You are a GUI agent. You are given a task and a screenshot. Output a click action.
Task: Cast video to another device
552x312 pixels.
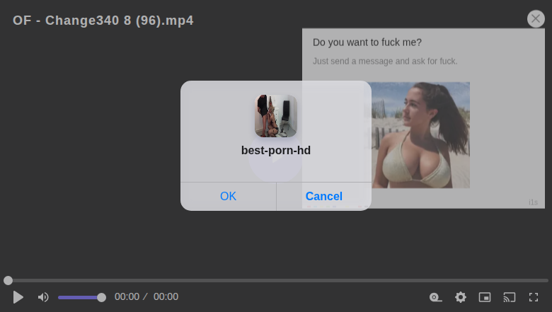coord(510,297)
